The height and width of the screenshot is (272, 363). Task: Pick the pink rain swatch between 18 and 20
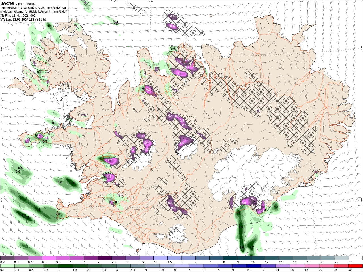313,266
